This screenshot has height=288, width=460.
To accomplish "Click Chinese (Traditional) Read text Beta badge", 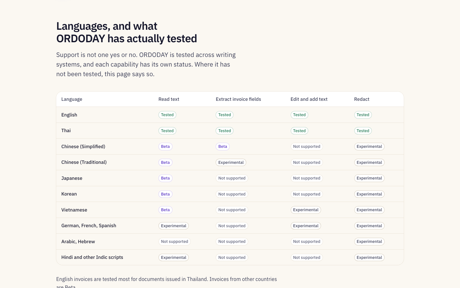I will (x=165, y=162).
